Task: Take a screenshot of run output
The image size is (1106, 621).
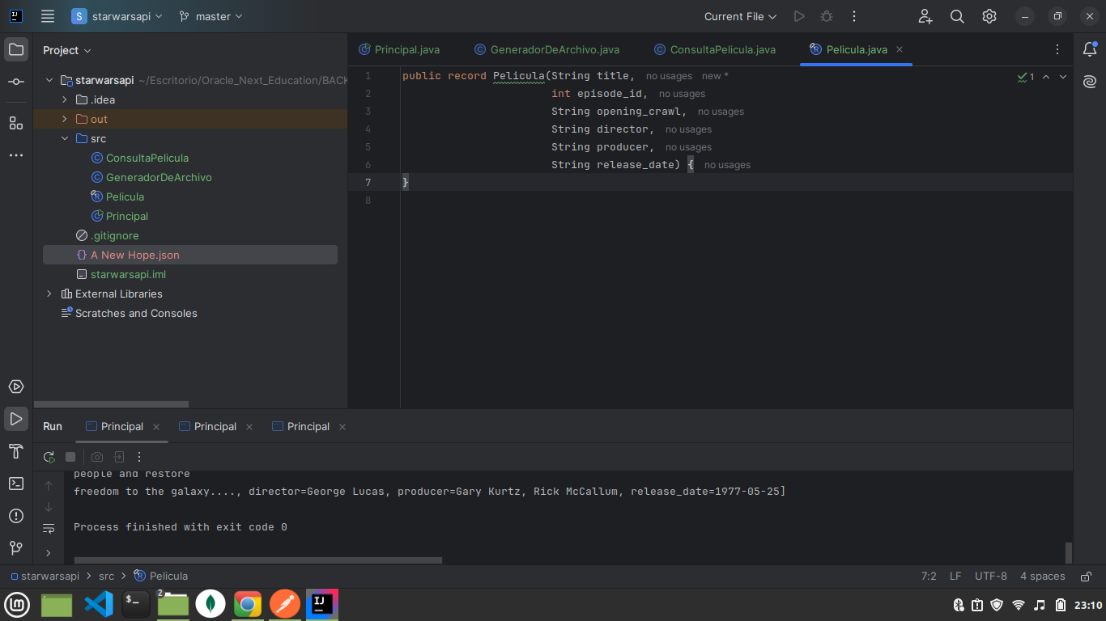Action: coord(97,457)
